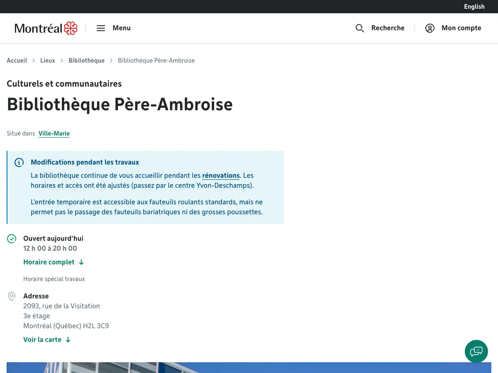Viewport: 498px width, 373px height.
Task: Click the chevron after Bibliothèque breadcrumb
Action: pyautogui.click(x=111, y=61)
